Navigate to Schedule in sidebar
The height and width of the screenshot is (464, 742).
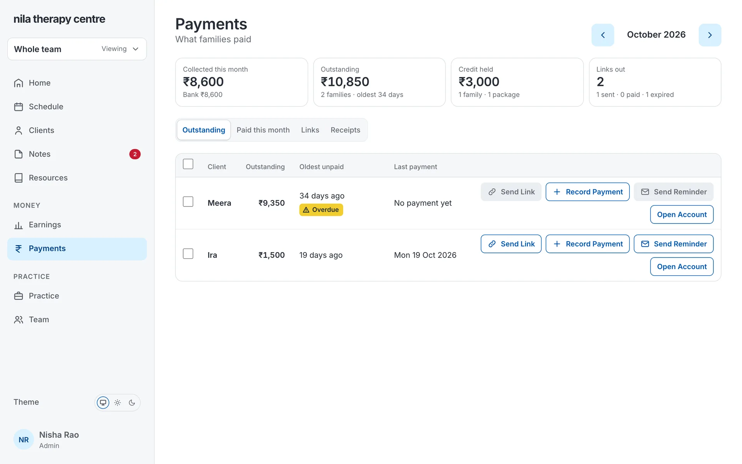click(x=77, y=107)
